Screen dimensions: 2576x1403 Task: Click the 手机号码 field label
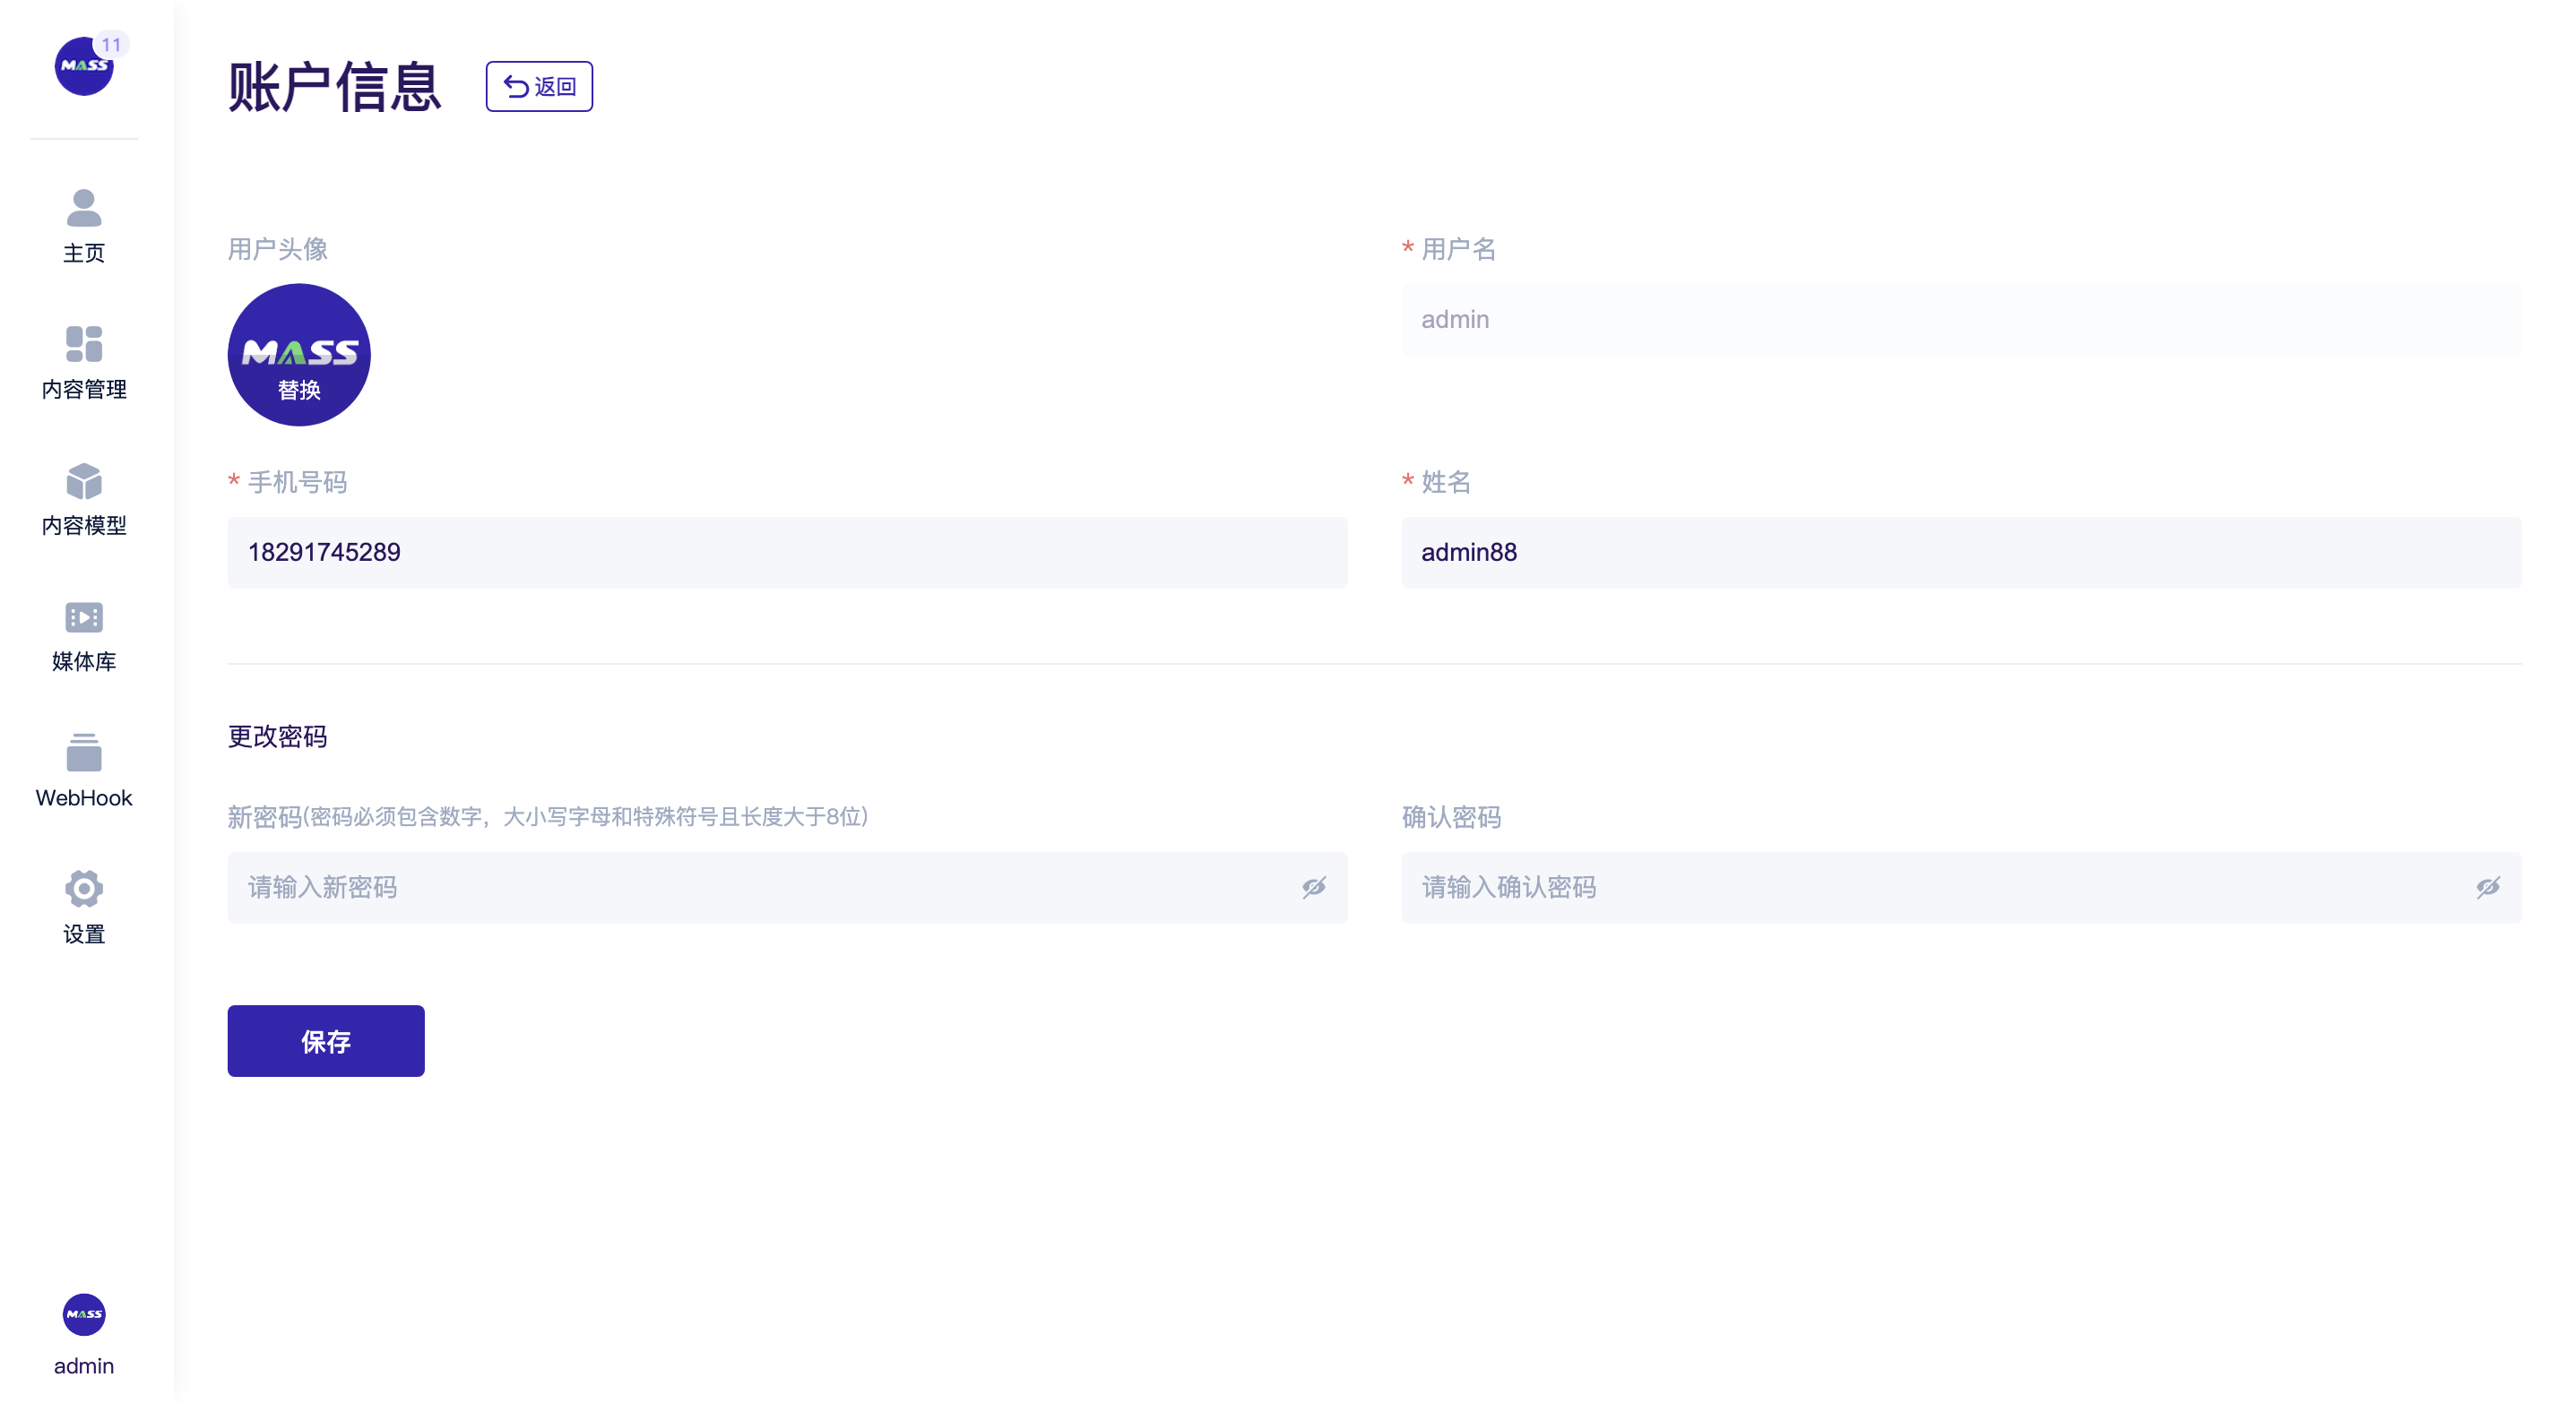(297, 483)
